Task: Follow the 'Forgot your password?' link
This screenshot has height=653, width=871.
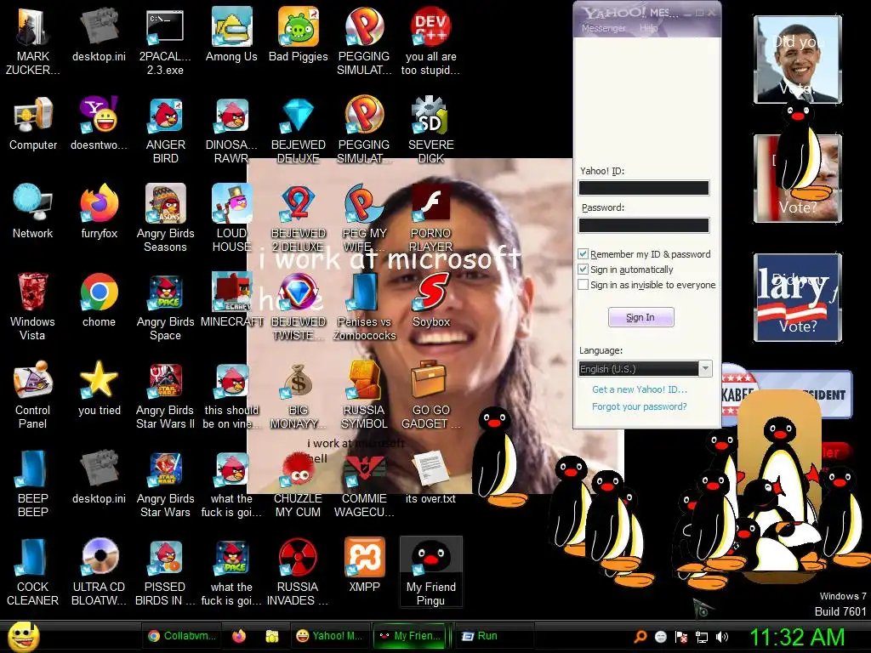Action: 640,406
